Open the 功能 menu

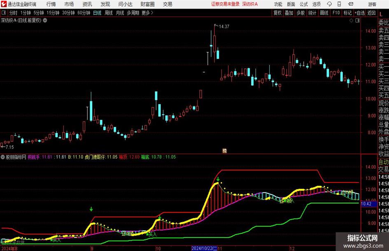click(278, 4)
